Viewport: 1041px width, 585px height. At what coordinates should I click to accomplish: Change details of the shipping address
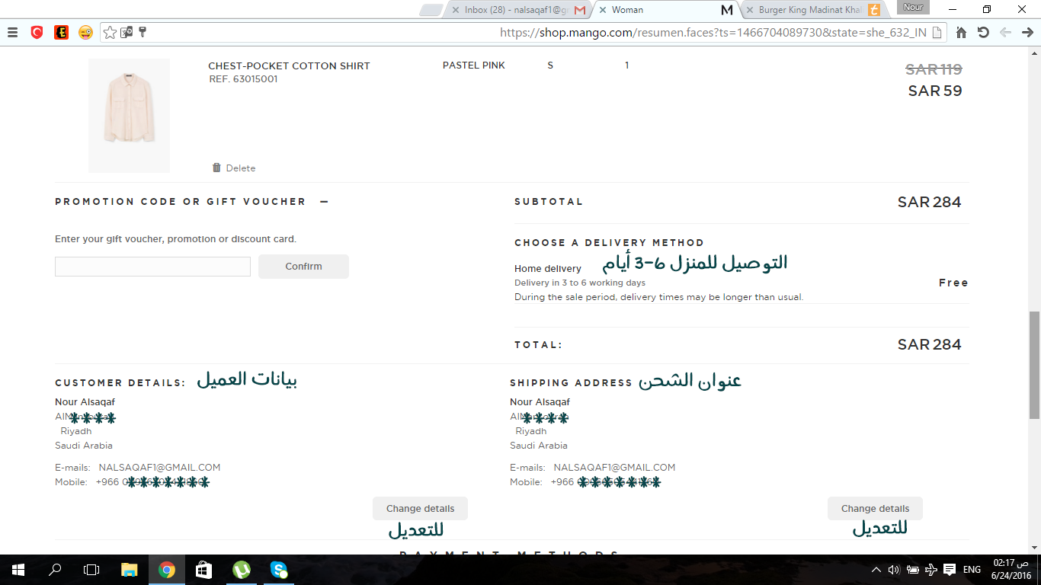(x=874, y=508)
